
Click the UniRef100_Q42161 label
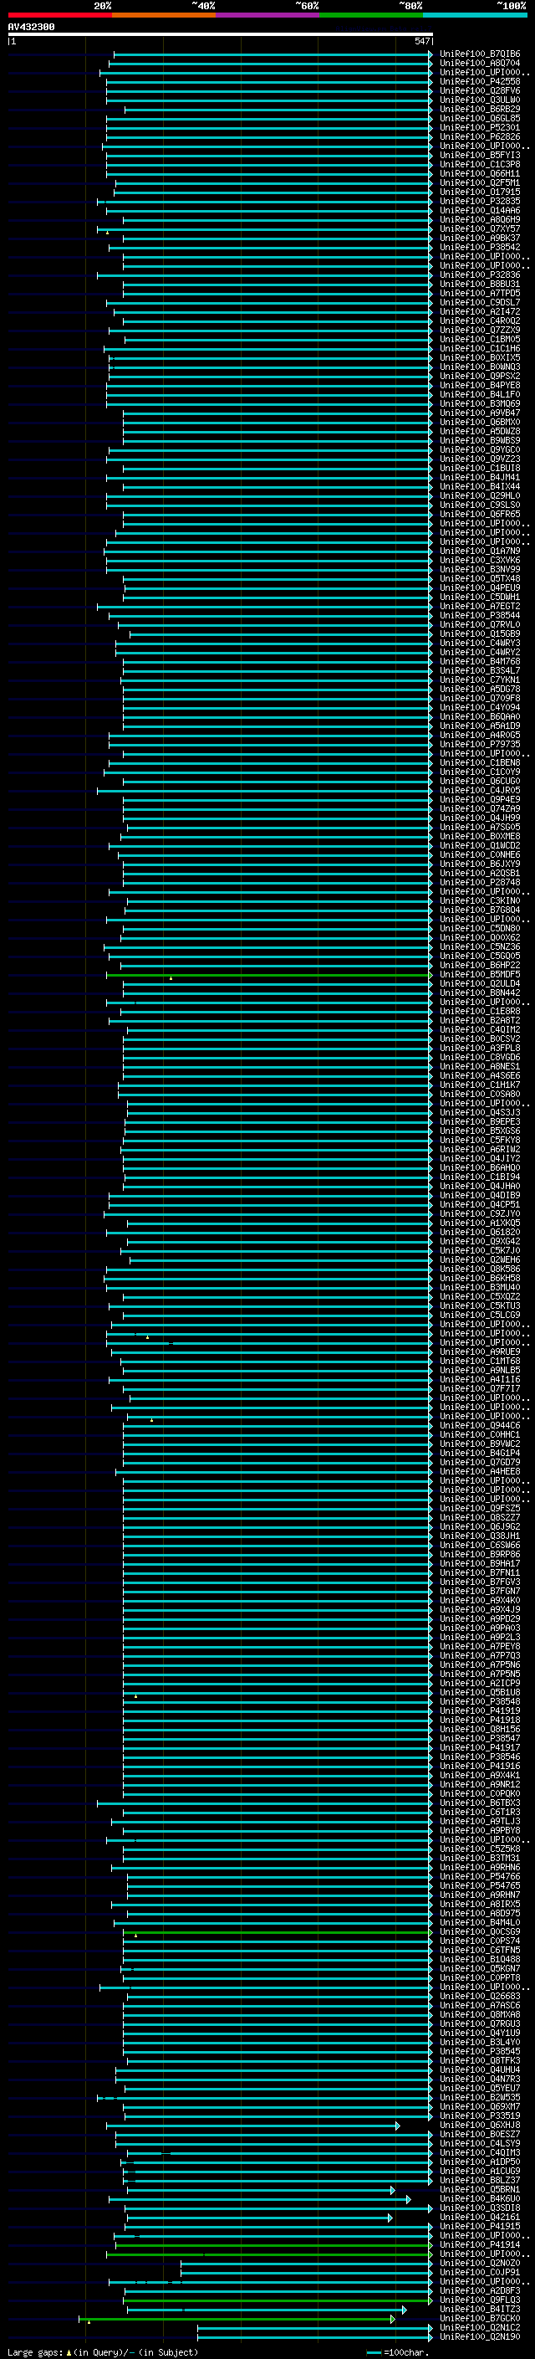[480, 2217]
